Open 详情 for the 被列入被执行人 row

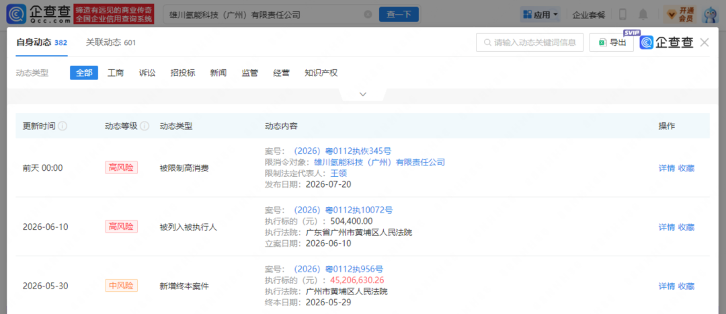tap(667, 227)
